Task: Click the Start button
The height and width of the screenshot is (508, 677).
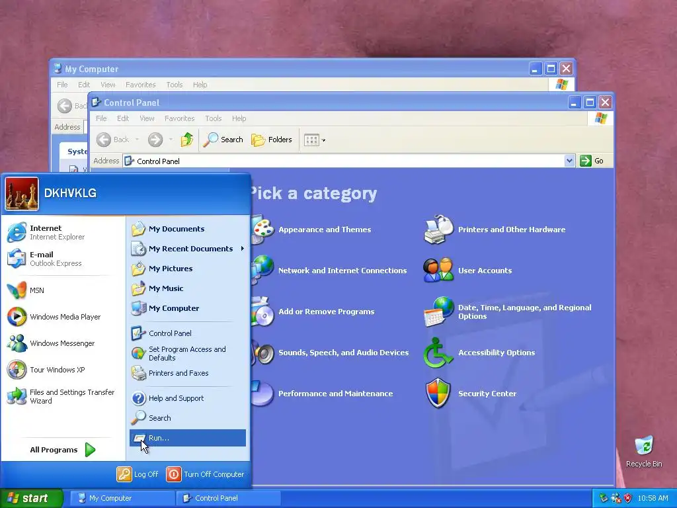Action: point(31,498)
